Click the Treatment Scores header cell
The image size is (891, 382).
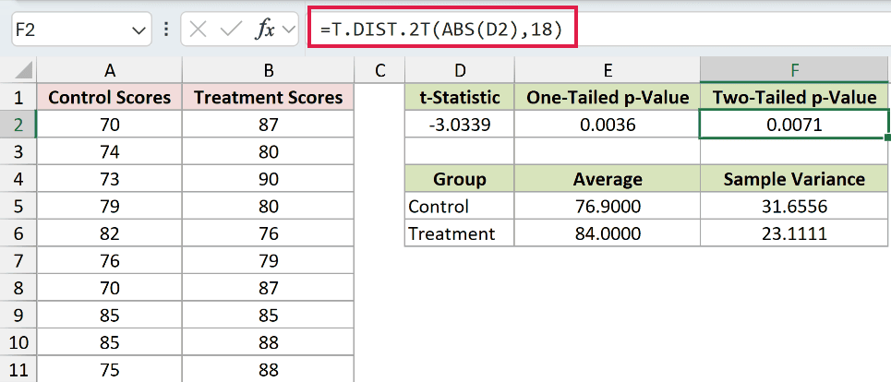point(268,98)
